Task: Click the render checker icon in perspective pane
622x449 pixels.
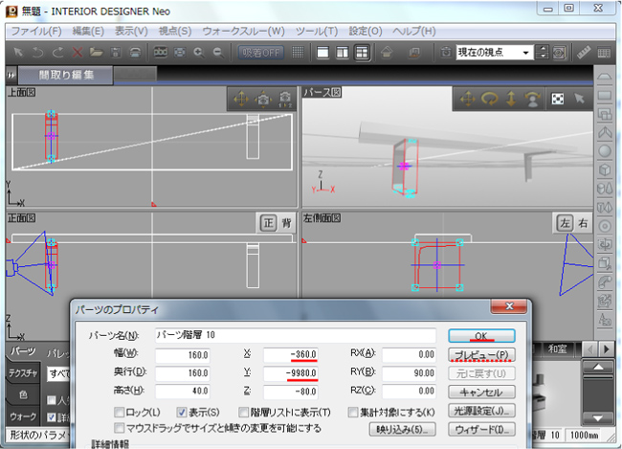Action: [557, 99]
